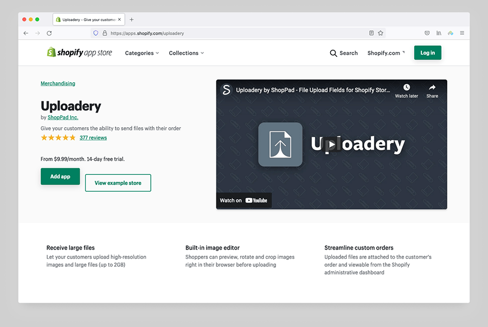488x327 pixels.
Task: Open tracking protection shield icon
Action: [96, 33]
